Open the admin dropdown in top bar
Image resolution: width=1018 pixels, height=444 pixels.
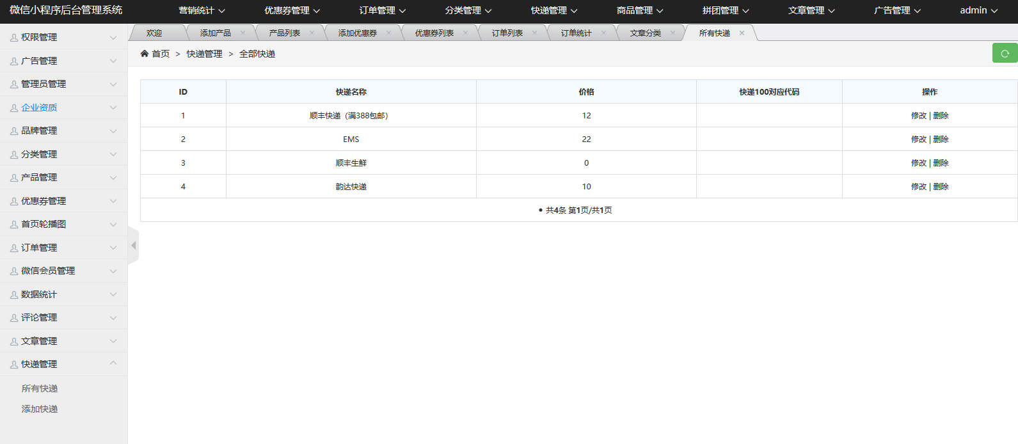point(978,11)
